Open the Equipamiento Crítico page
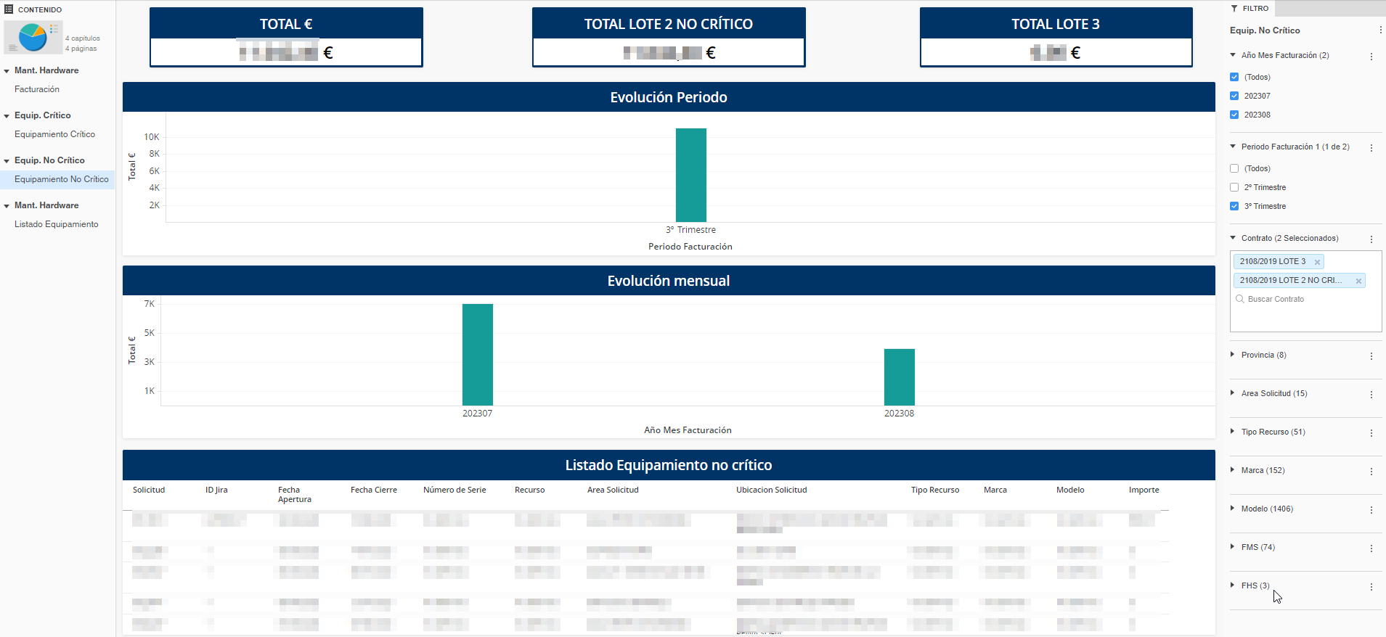This screenshot has width=1386, height=637. (x=54, y=134)
